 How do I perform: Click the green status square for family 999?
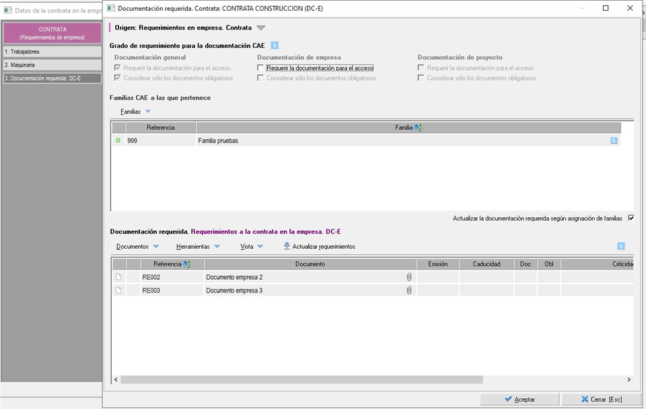pyautogui.click(x=118, y=141)
